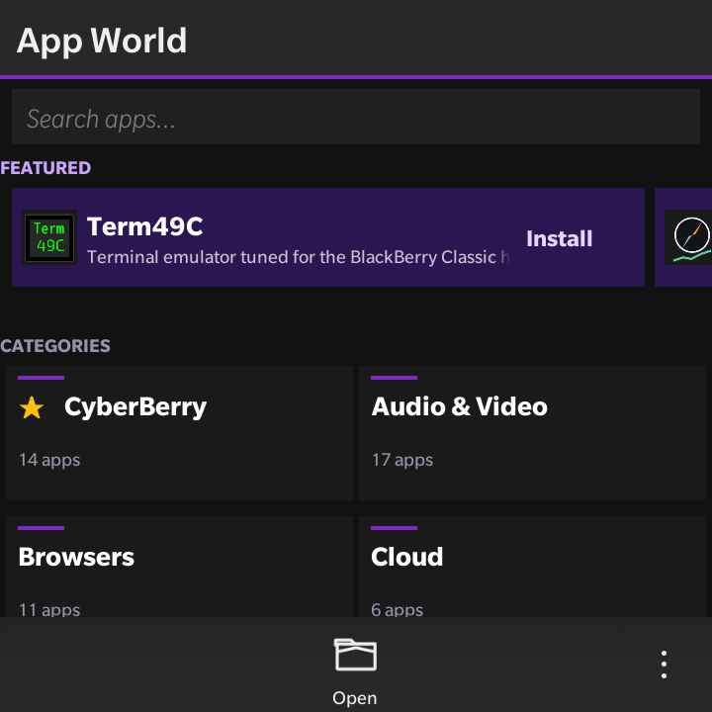Click the Term49C terminal app icon

[49, 237]
